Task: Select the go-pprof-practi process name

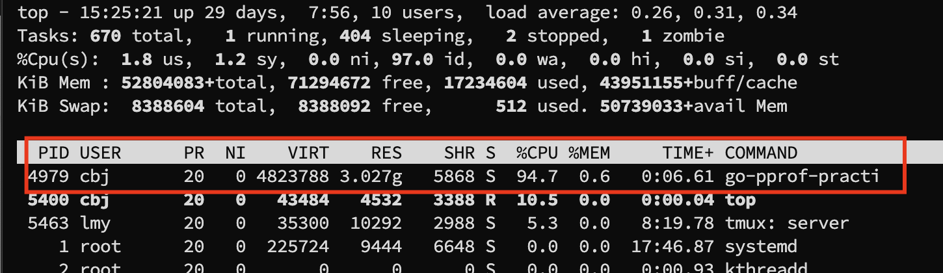Action: [802, 176]
